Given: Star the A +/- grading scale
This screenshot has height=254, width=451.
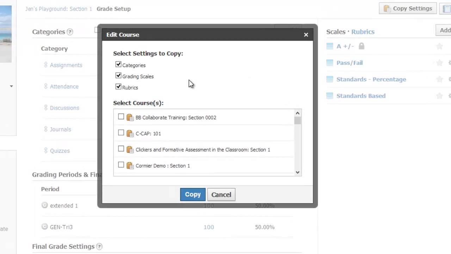Looking at the screenshot, I should point(439,46).
